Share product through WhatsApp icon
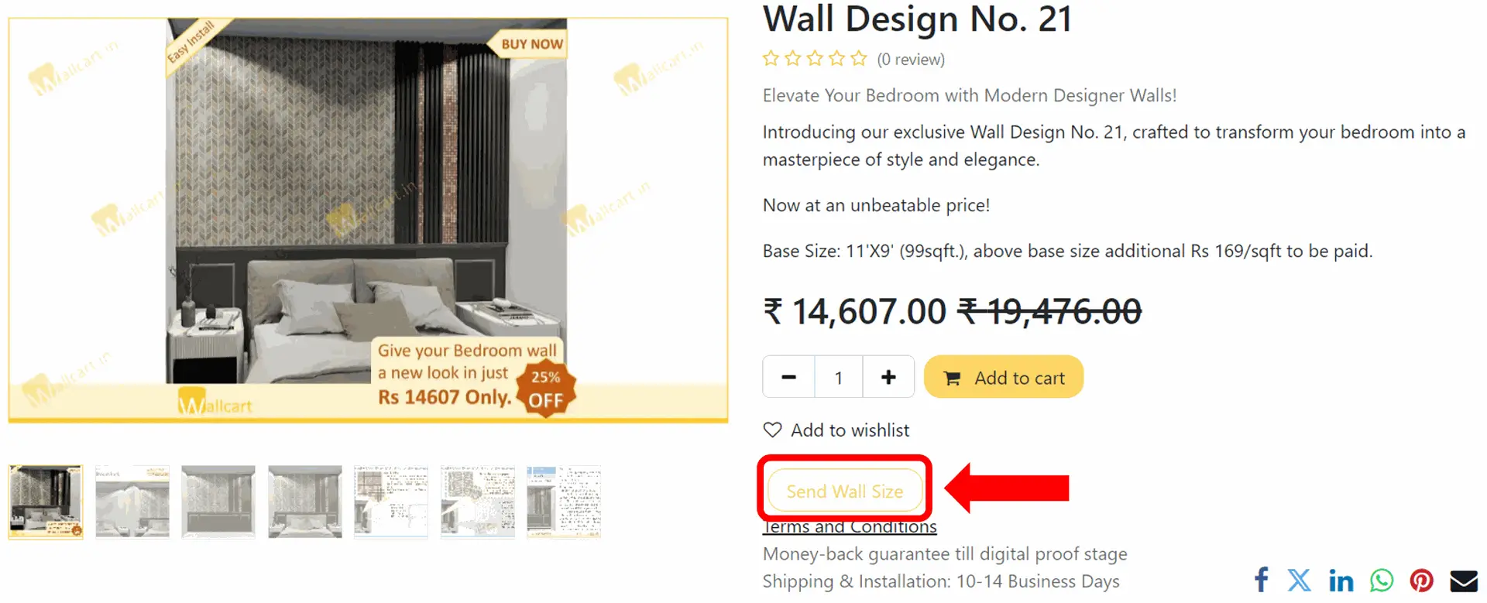The height and width of the screenshot is (603, 1487). point(1382,580)
